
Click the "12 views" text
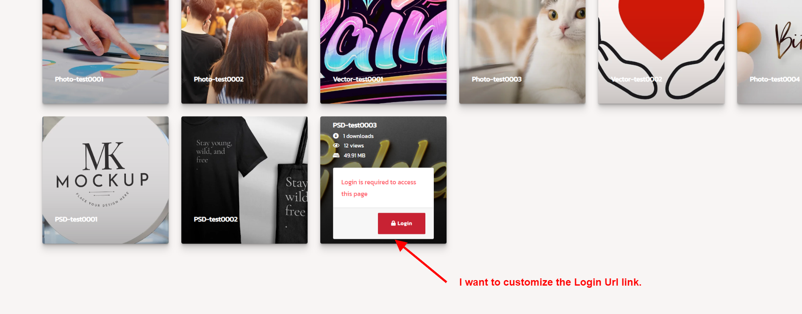point(354,145)
